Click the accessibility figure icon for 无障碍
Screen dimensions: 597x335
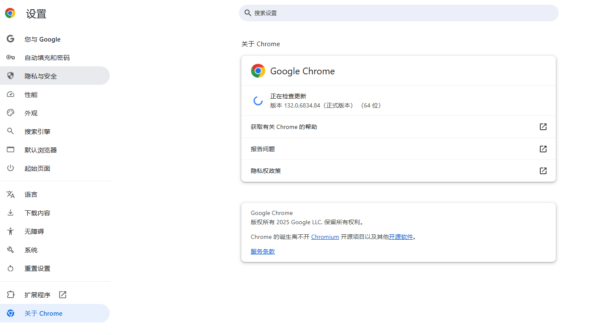[x=11, y=231]
